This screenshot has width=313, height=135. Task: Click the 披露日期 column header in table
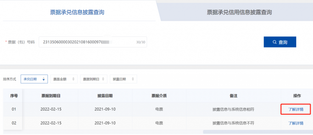[105, 96]
